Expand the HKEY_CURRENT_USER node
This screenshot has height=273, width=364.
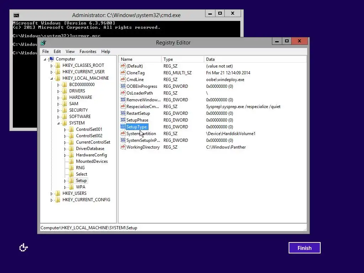pos(52,72)
